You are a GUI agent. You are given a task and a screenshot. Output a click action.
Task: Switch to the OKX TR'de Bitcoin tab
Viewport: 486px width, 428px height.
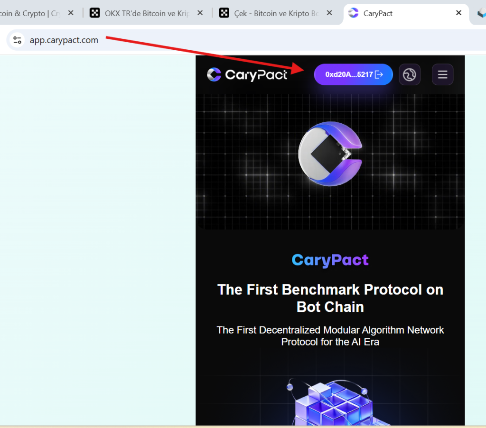pyautogui.click(x=146, y=13)
